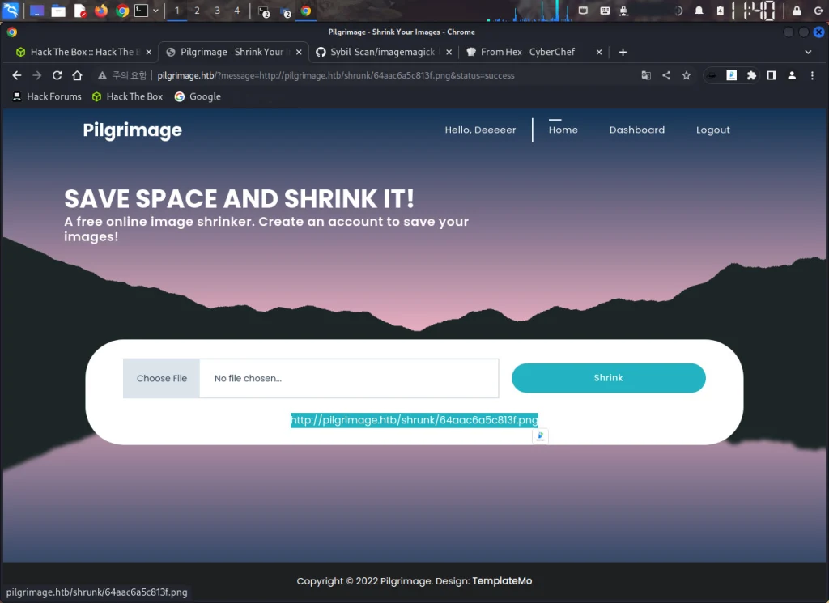
Task: Launch Chrome from the panel launcher
Action: coord(122,11)
